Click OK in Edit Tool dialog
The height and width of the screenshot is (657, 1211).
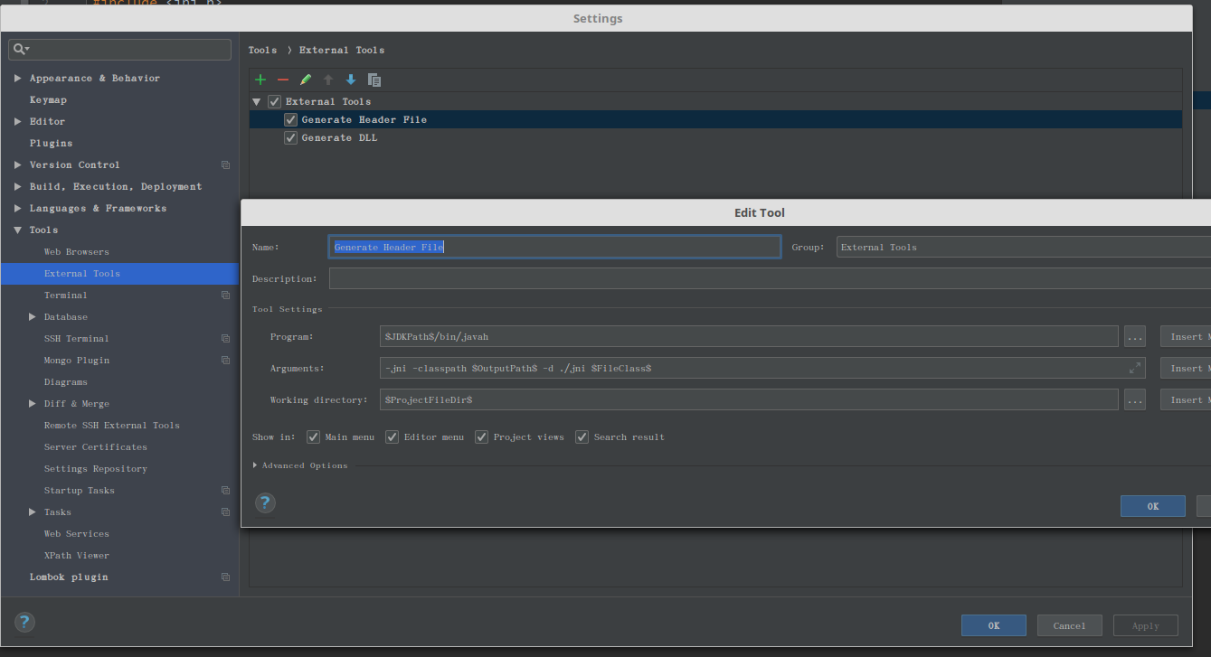pos(1153,506)
